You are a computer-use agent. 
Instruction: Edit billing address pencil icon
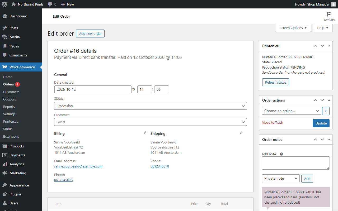click(145, 133)
